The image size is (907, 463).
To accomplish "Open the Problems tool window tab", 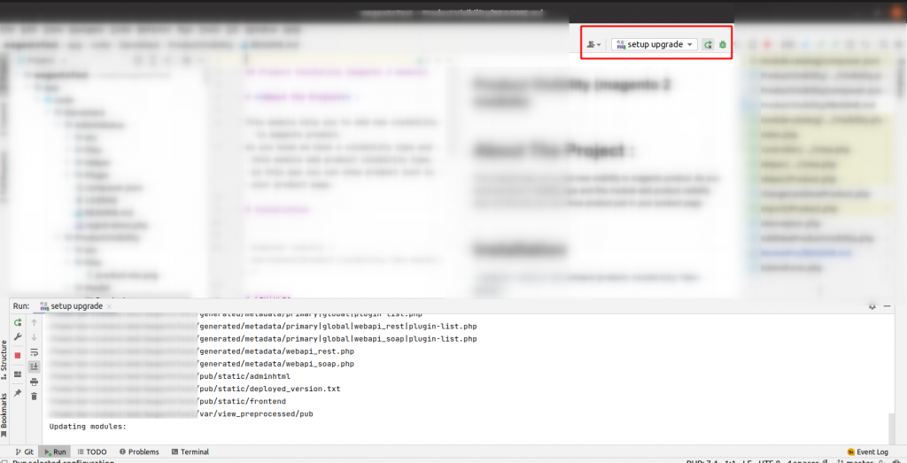I will 138,452.
